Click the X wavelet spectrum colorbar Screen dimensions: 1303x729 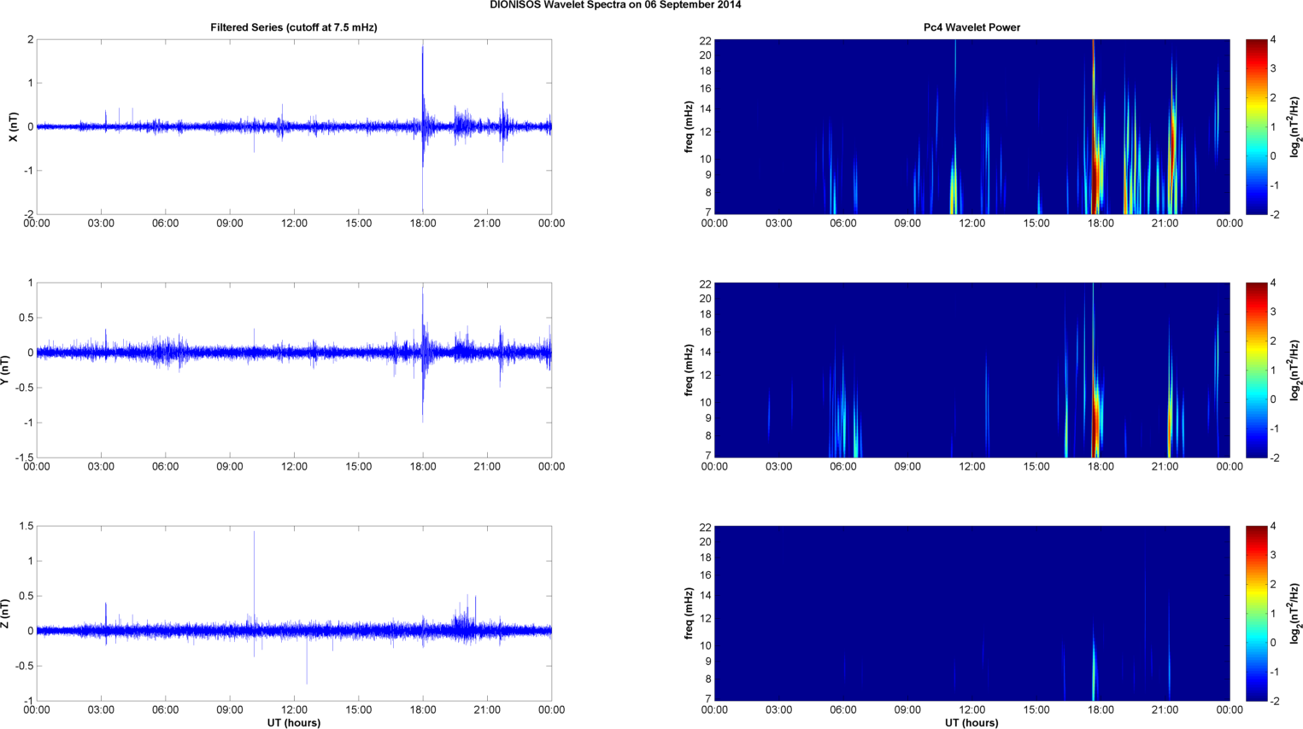tap(1256, 126)
